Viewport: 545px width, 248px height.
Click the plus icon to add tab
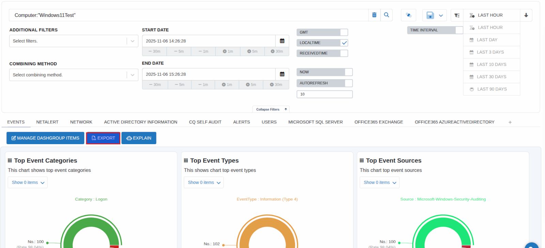pos(510,122)
